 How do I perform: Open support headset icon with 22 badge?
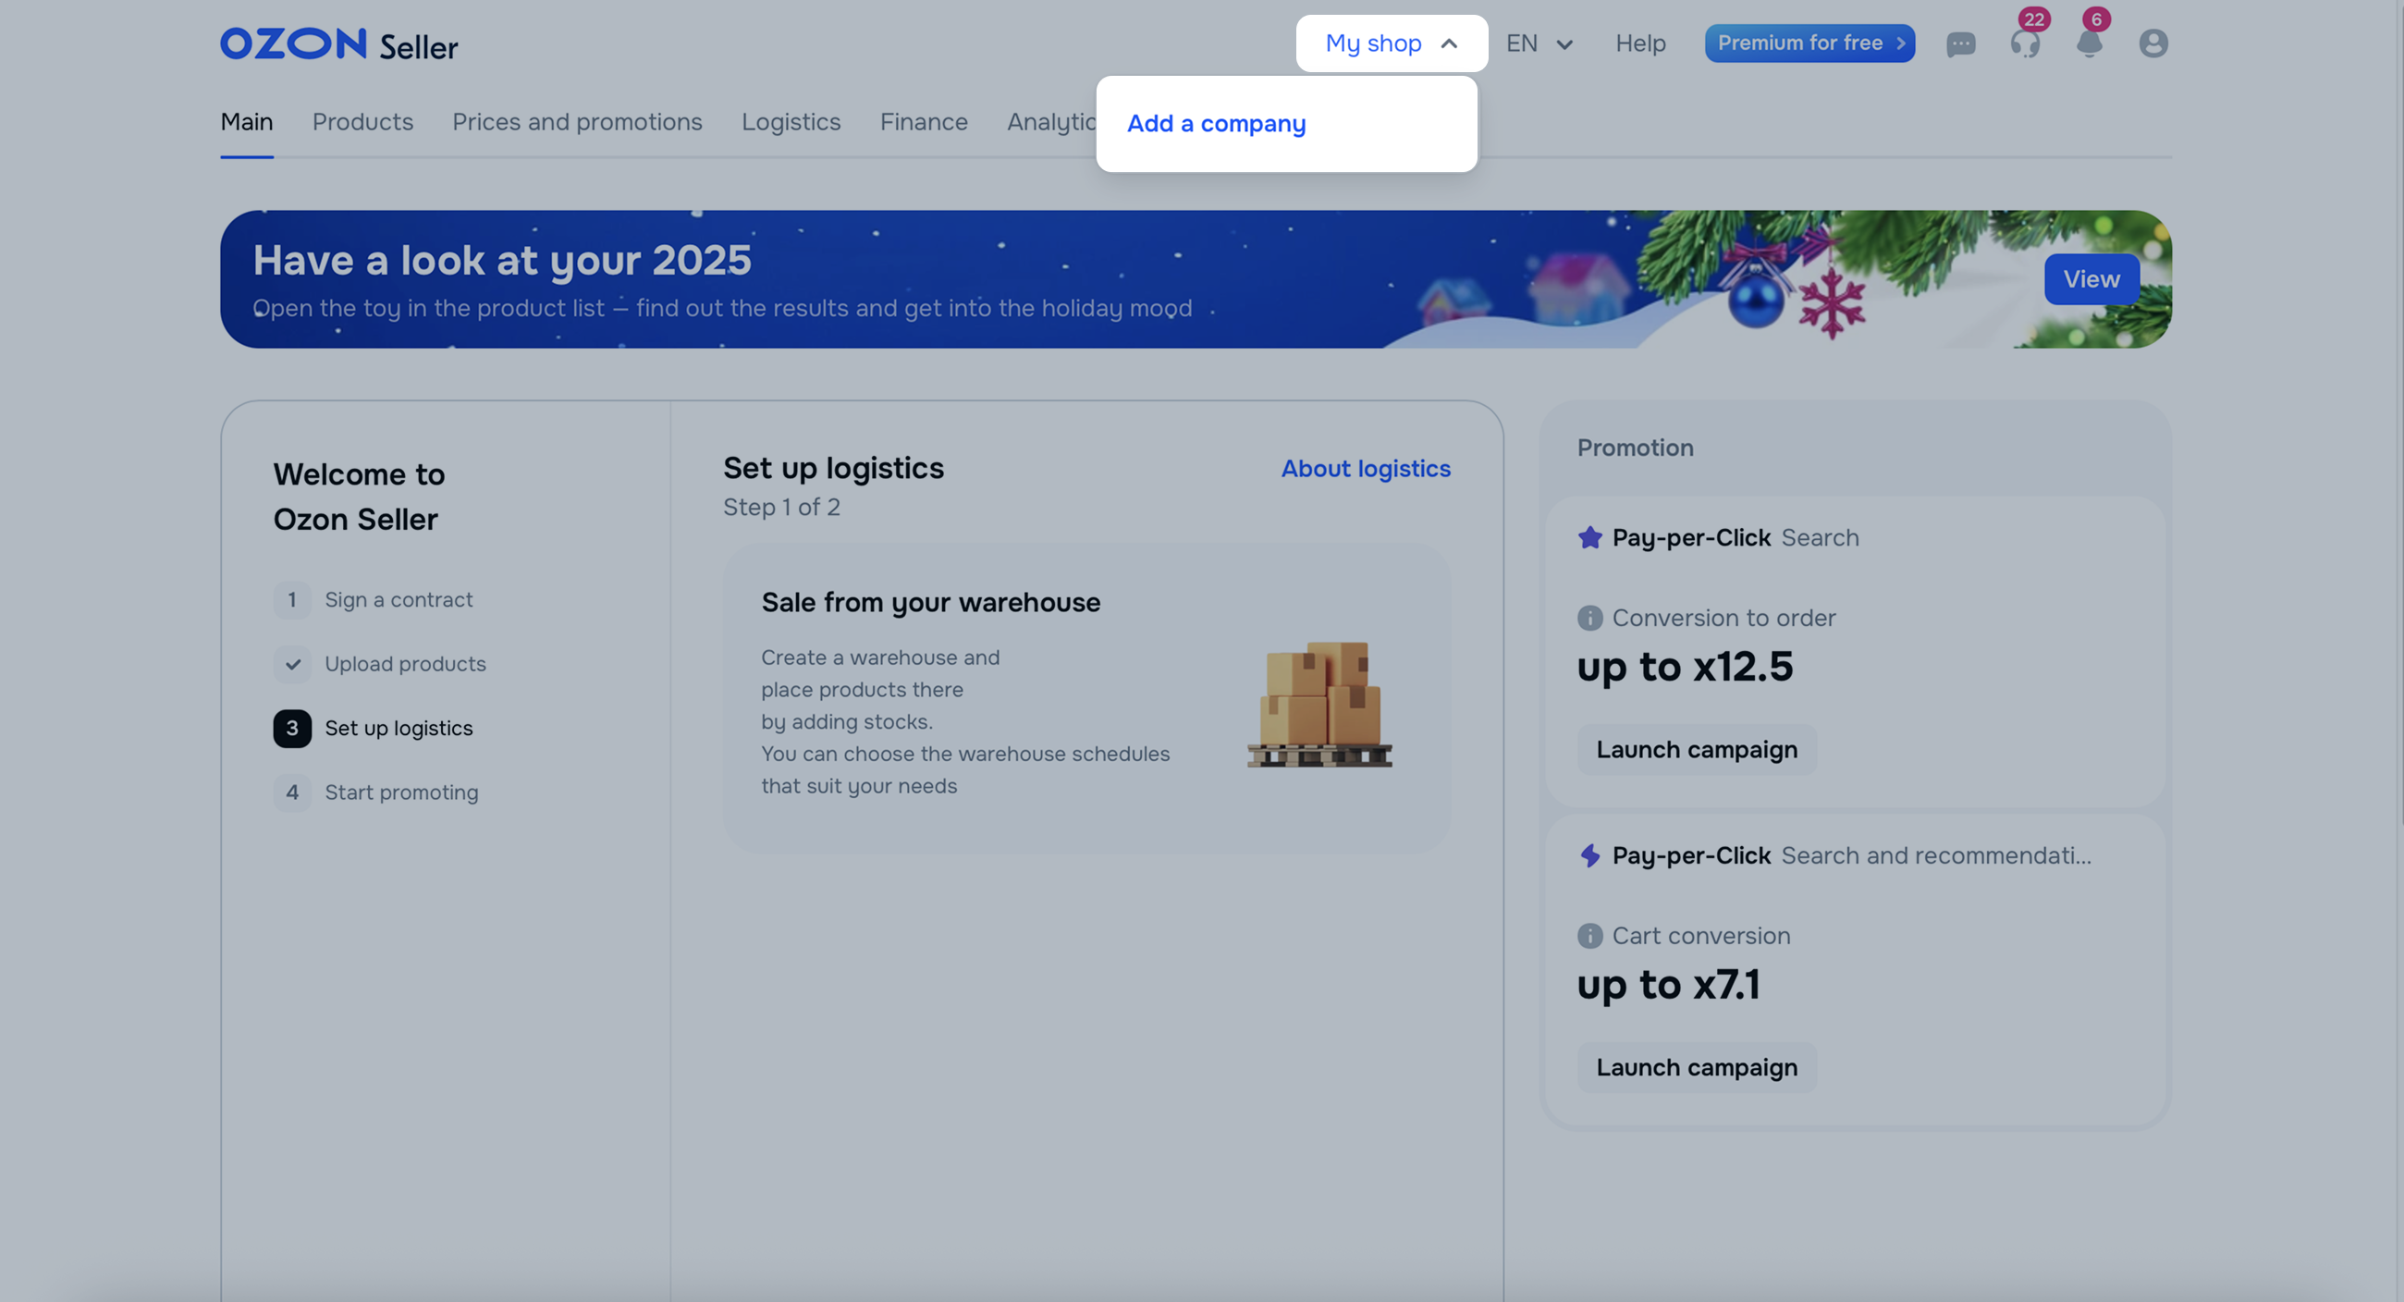2024,43
